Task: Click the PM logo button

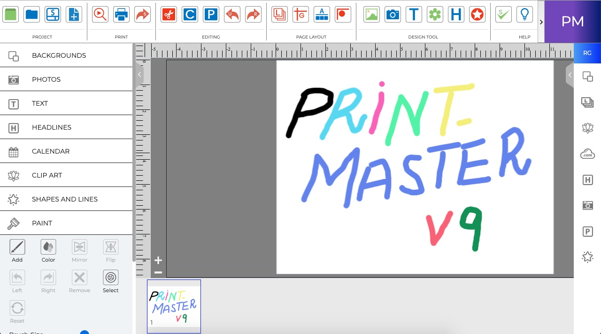Action: (x=573, y=22)
